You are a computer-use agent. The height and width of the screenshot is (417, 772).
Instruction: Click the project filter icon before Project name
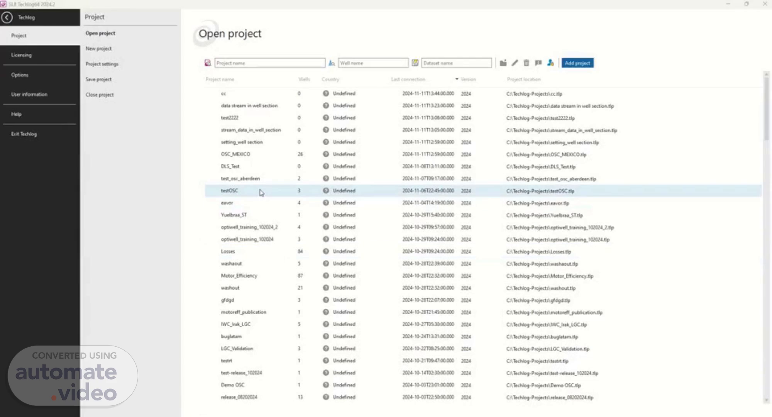pyautogui.click(x=208, y=63)
